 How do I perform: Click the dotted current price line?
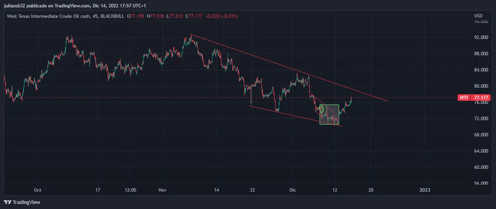(x=165, y=98)
